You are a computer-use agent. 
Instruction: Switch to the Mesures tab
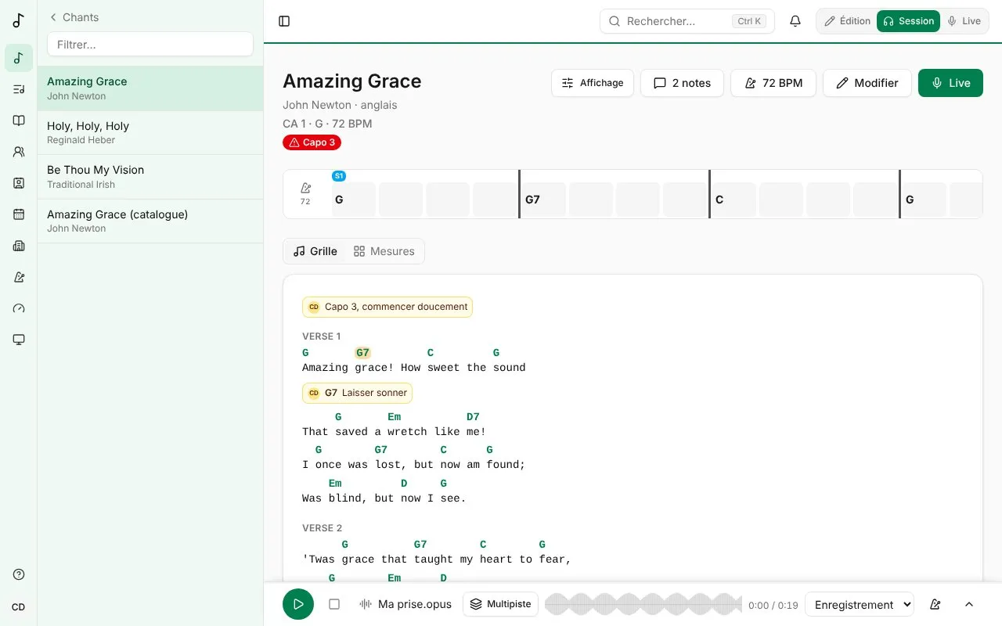[384, 251]
